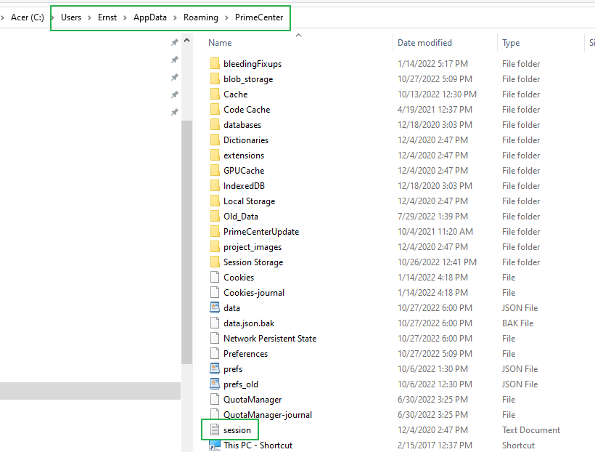
Task: Click the navigation pane vertical scrollbar
Action: click(186, 240)
